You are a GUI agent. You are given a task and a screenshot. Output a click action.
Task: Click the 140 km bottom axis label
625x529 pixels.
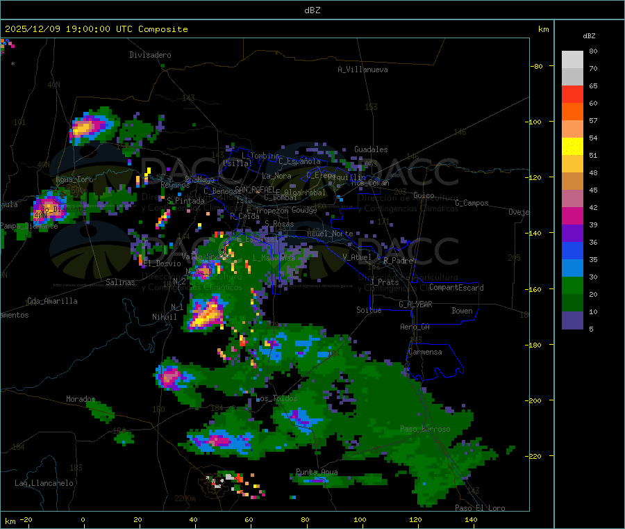click(471, 519)
